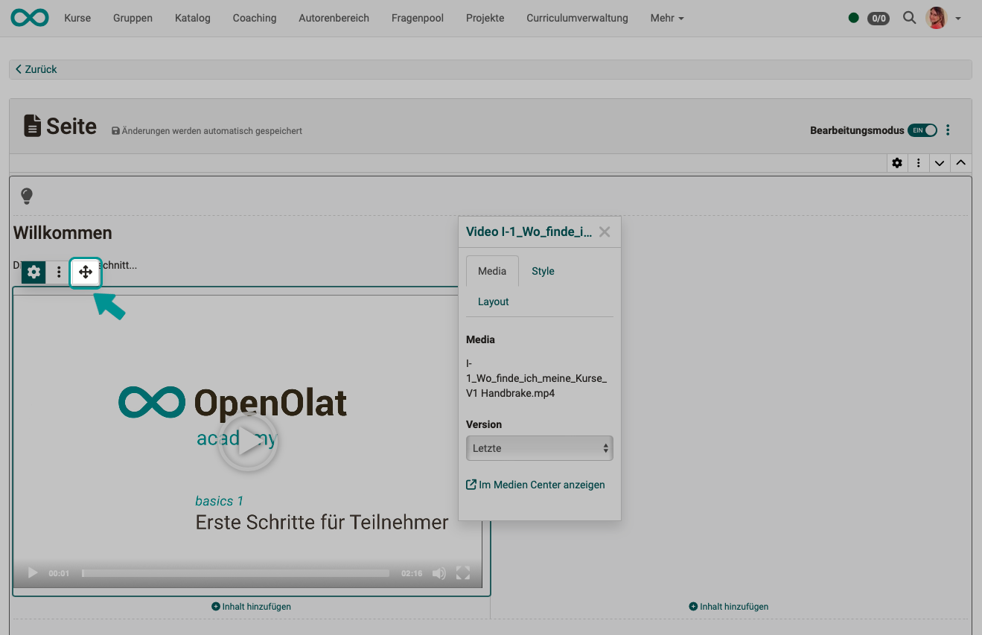Open the Version dropdown showing Letzte
The width and height of the screenshot is (982, 635).
(539, 448)
